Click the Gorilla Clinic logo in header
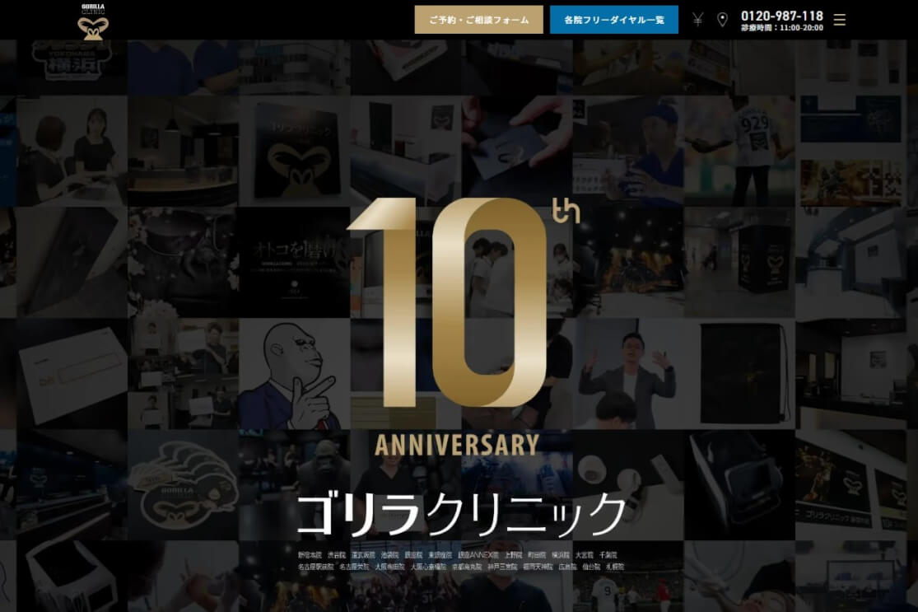The height and width of the screenshot is (612, 918). 93,21
